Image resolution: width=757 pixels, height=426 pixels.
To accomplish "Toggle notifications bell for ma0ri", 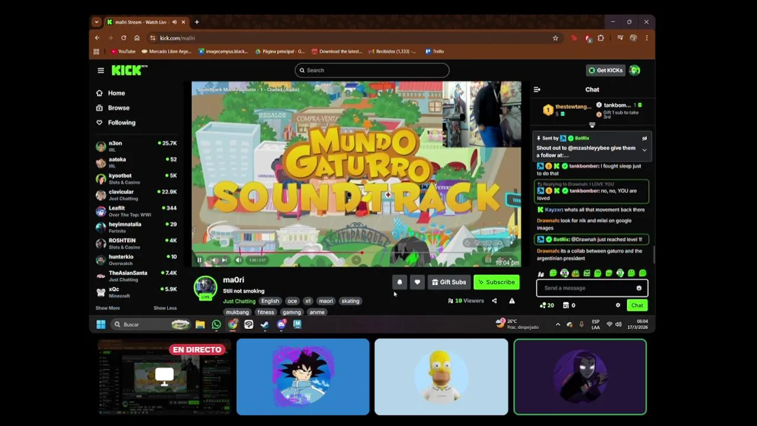I will tap(399, 282).
